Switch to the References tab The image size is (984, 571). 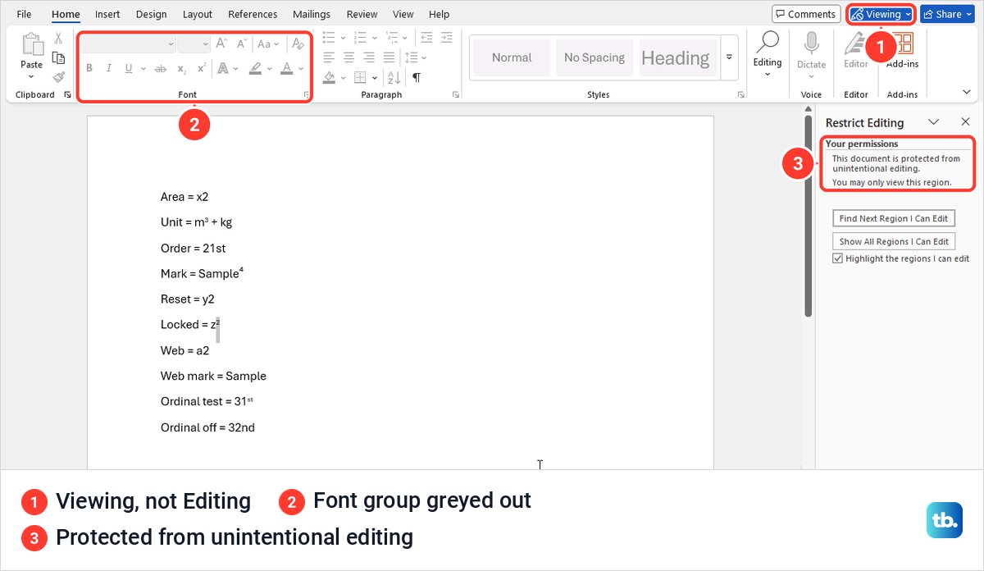pos(253,14)
